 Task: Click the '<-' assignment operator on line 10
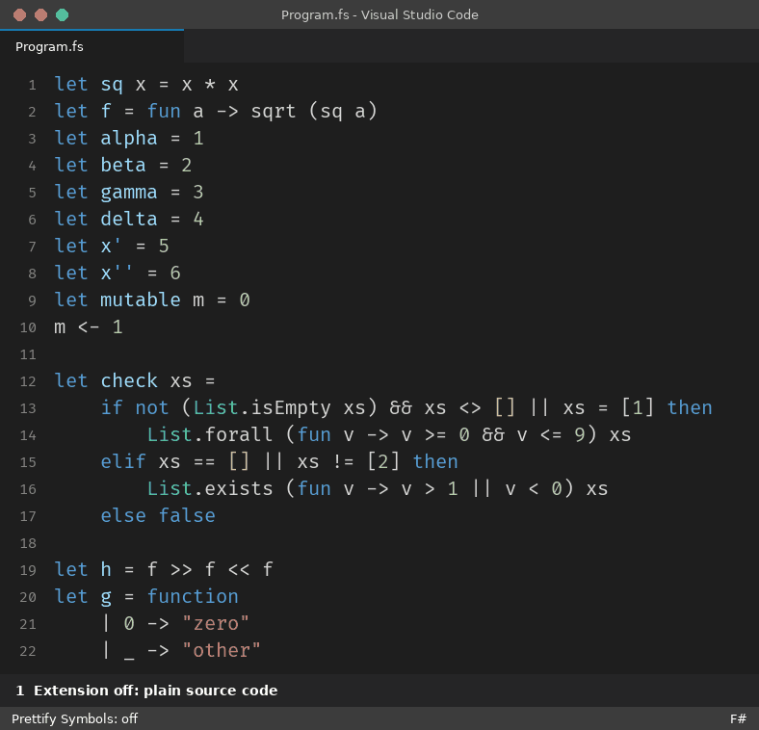click(89, 326)
